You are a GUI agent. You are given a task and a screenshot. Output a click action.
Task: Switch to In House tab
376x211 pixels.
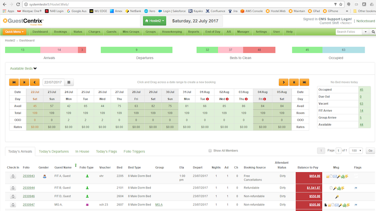pos(82,151)
